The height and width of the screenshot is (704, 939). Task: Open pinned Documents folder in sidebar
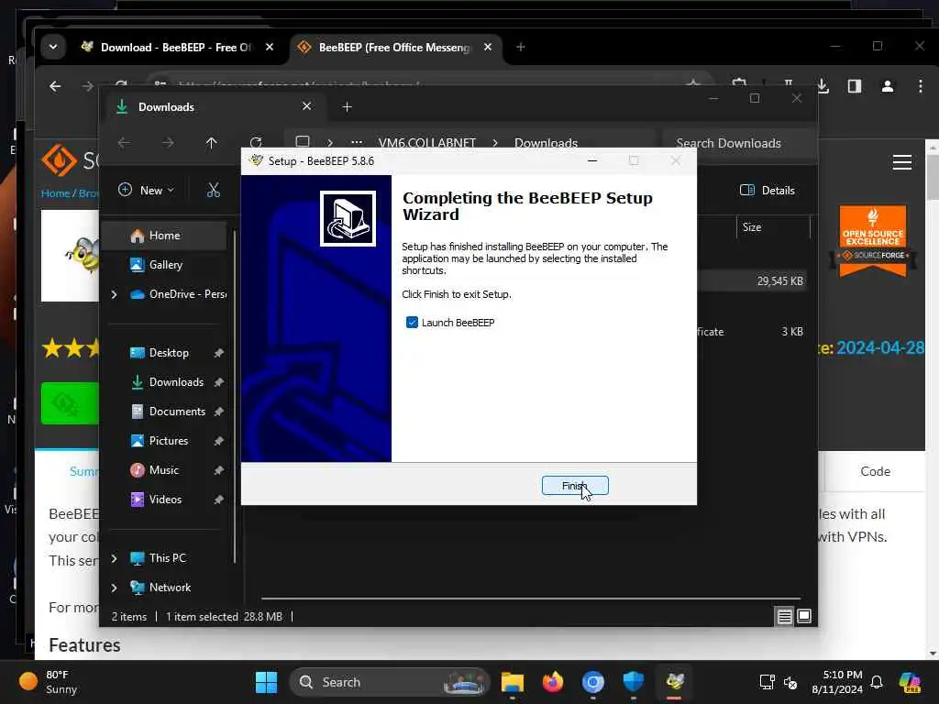point(177,412)
